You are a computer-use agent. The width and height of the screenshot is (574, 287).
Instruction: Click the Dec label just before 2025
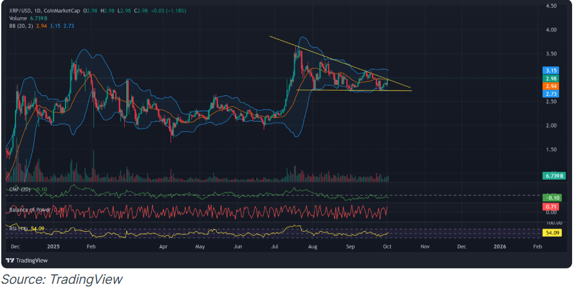(15, 247)
